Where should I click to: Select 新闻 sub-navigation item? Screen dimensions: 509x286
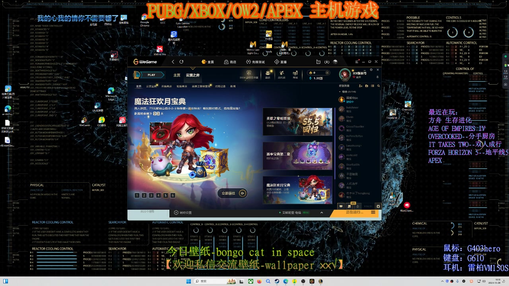point(233,86)
